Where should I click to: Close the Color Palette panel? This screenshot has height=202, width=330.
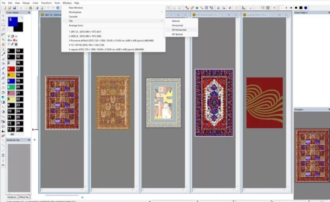[x=29, y=13]
